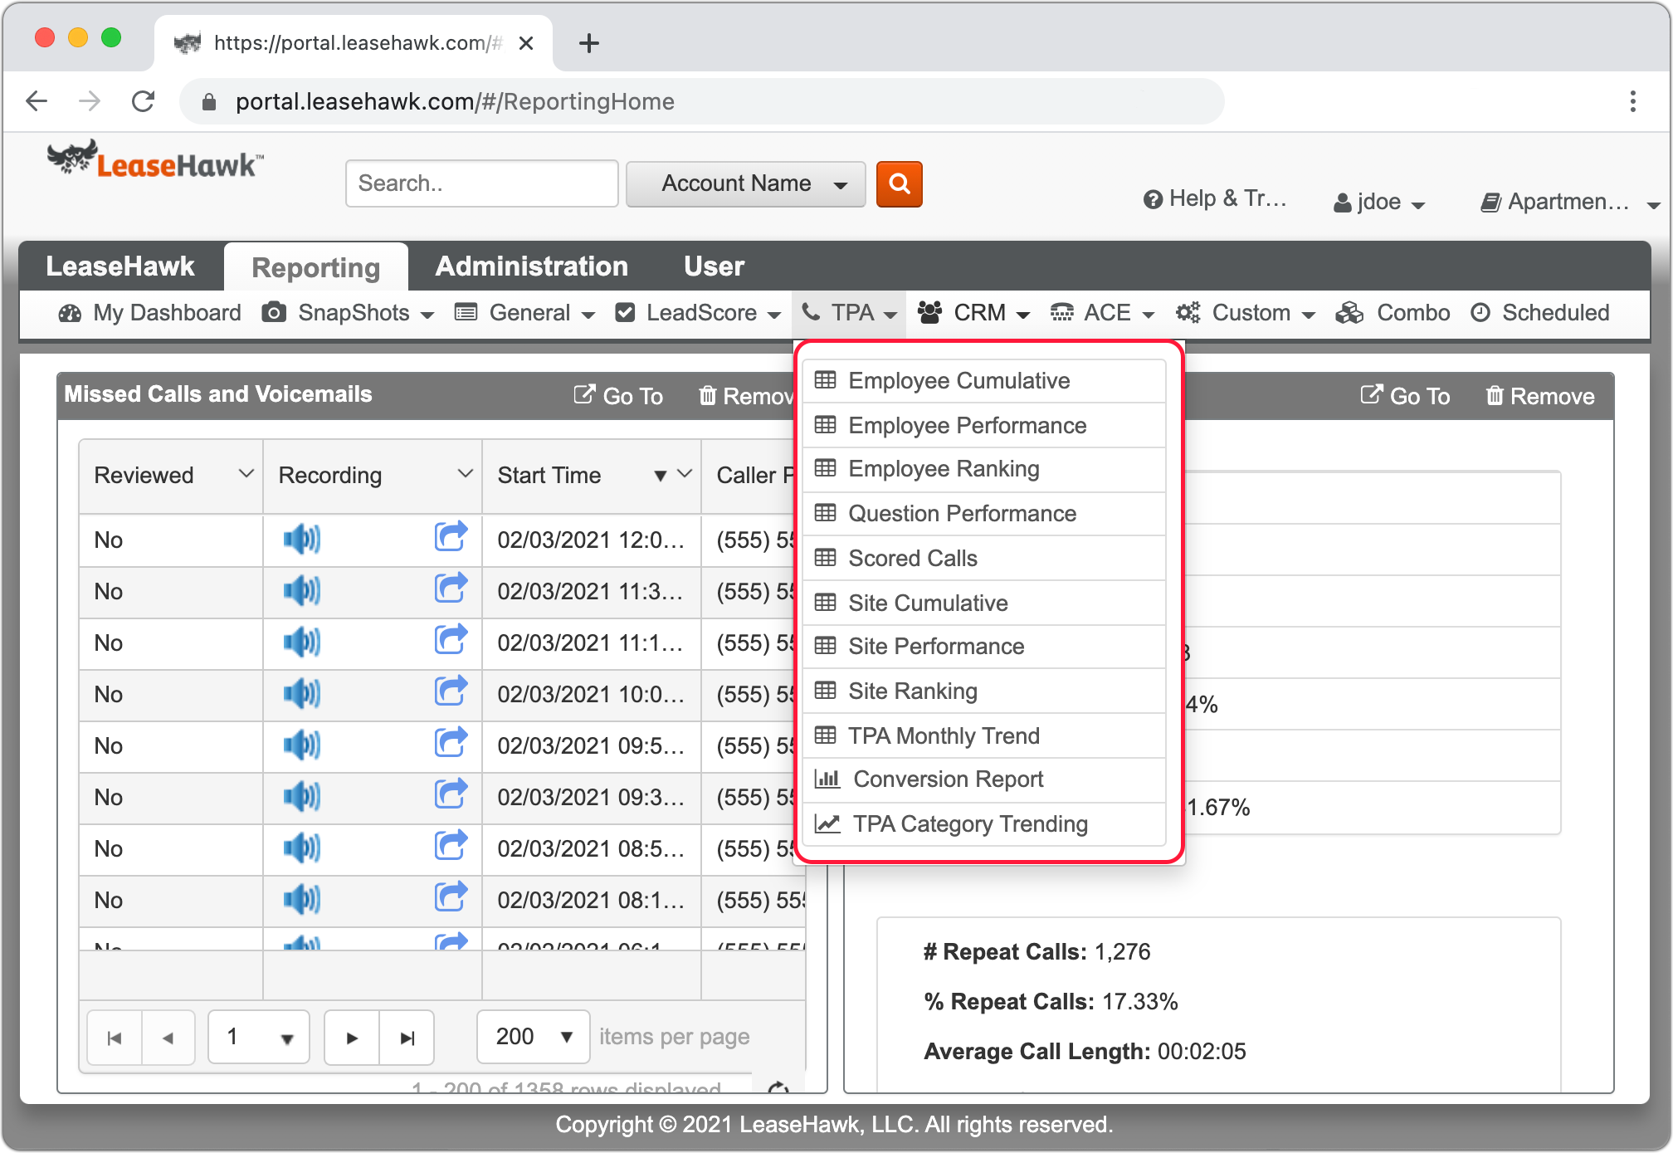1673x1153 pixels.
Task: Open the Reviewed column menu chevron
Action: click(246, 474)
